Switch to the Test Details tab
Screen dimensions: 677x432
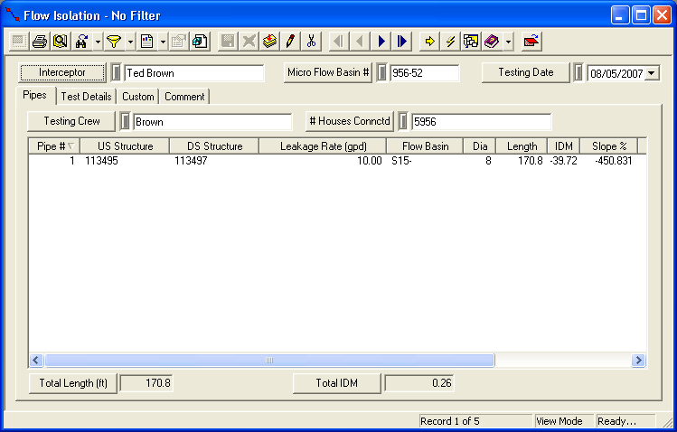coord(87,97)
